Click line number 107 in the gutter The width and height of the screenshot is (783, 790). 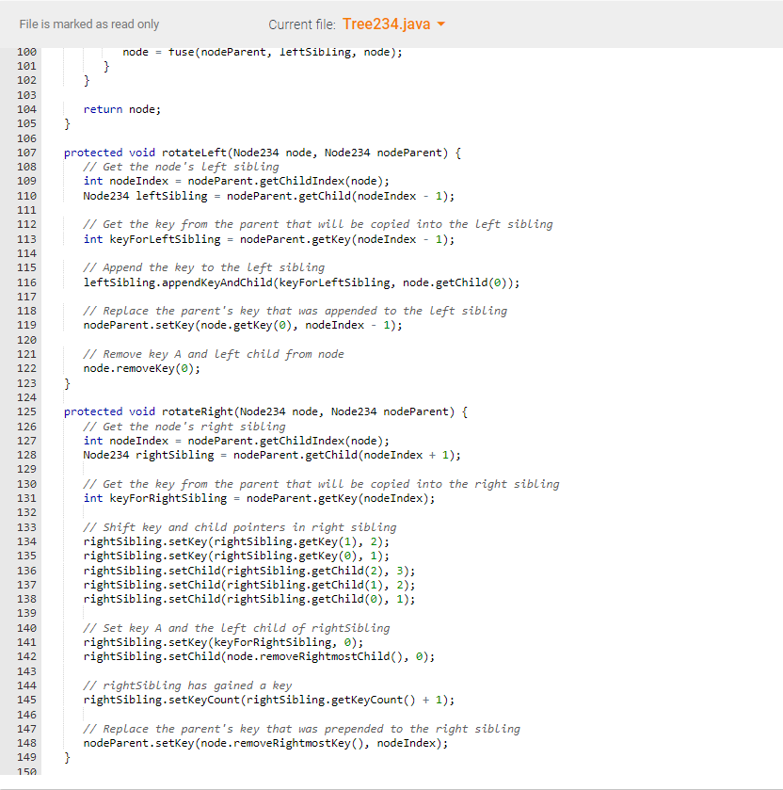tap(26, 152)
